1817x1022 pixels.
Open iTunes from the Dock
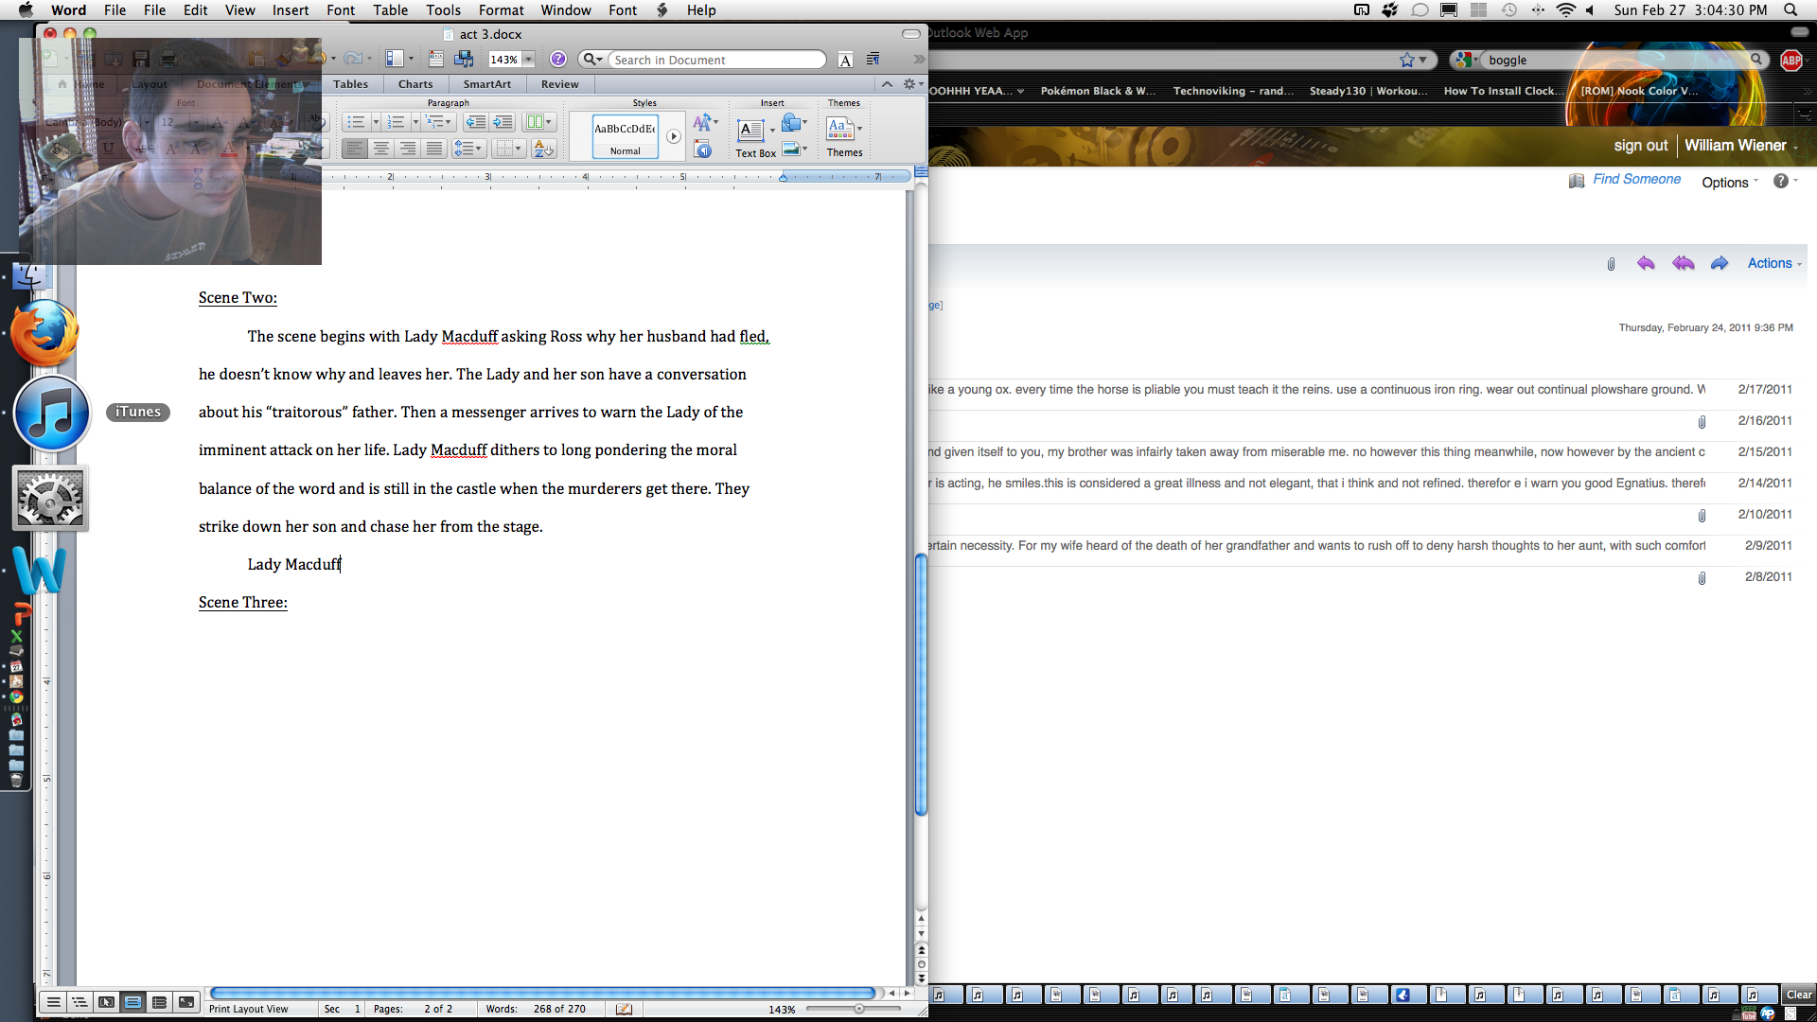52,414
